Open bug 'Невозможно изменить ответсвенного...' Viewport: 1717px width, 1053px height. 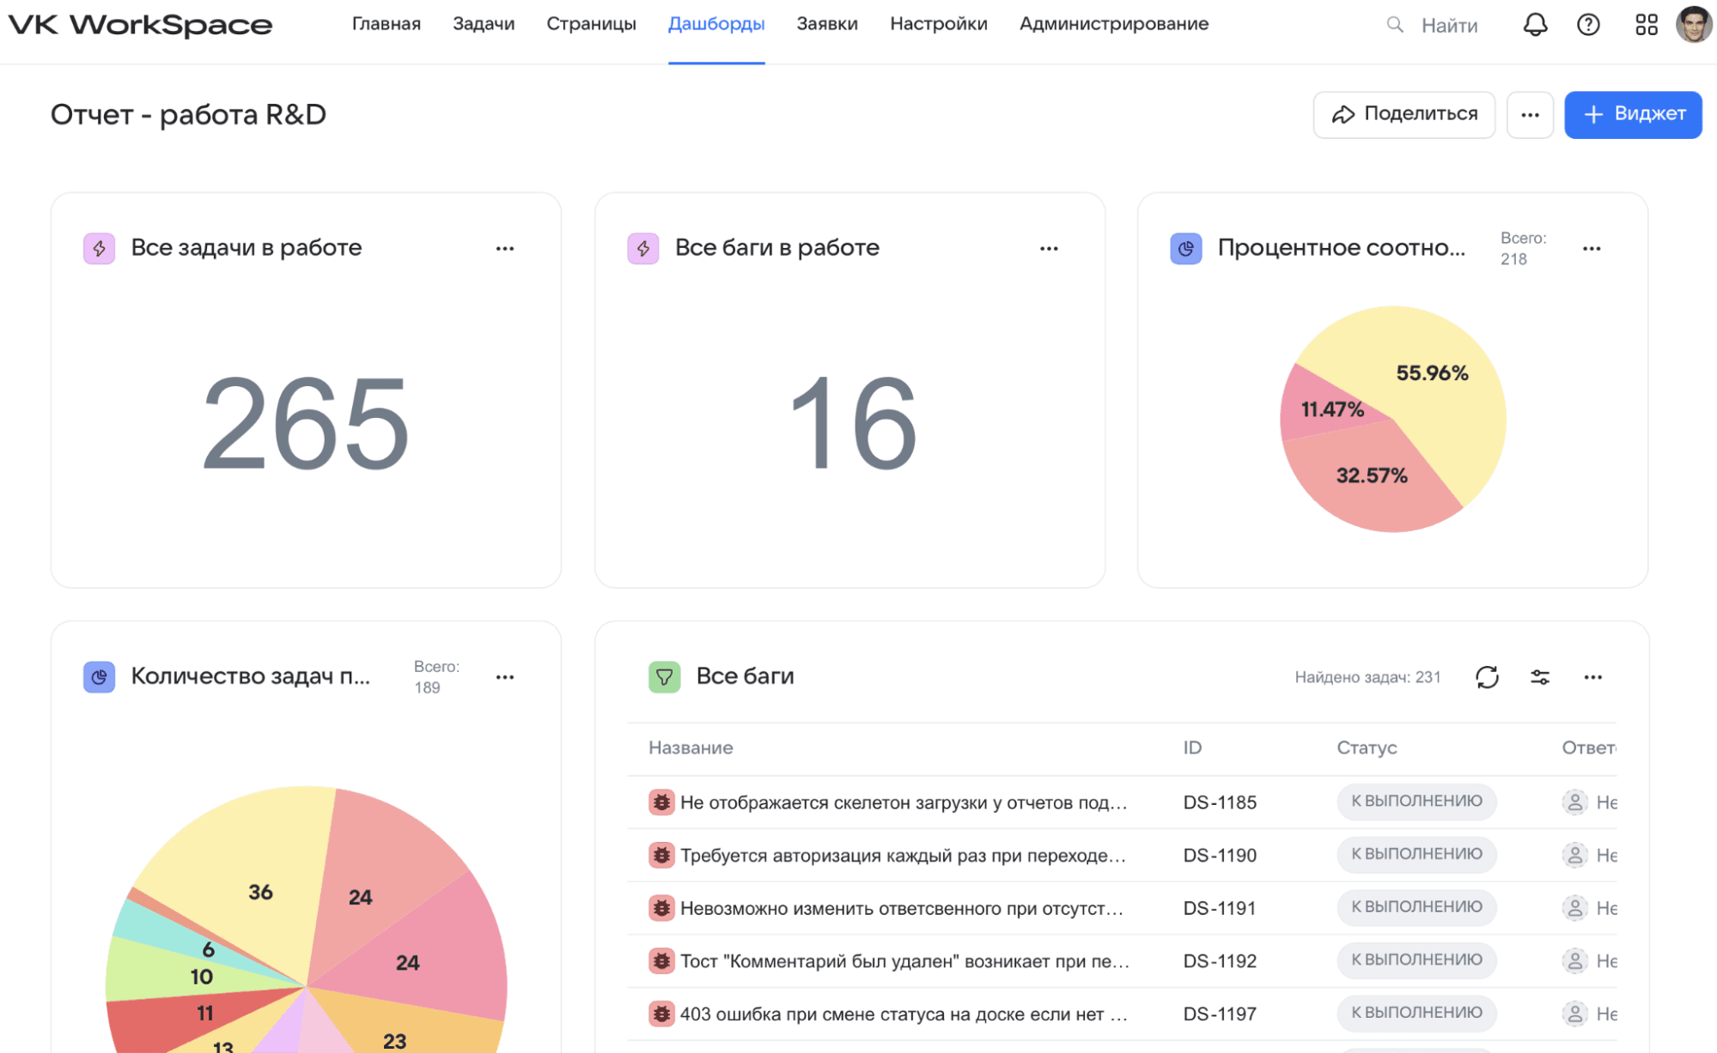click(x=902, y=908)
